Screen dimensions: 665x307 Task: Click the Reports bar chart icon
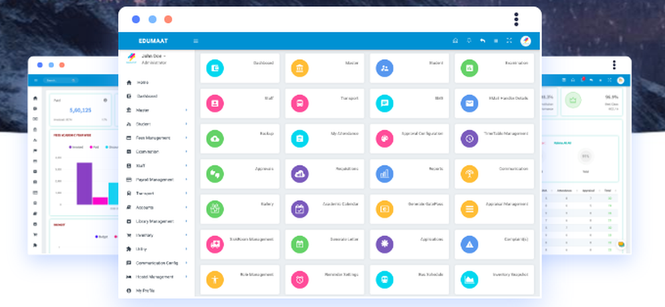[384, 174]
